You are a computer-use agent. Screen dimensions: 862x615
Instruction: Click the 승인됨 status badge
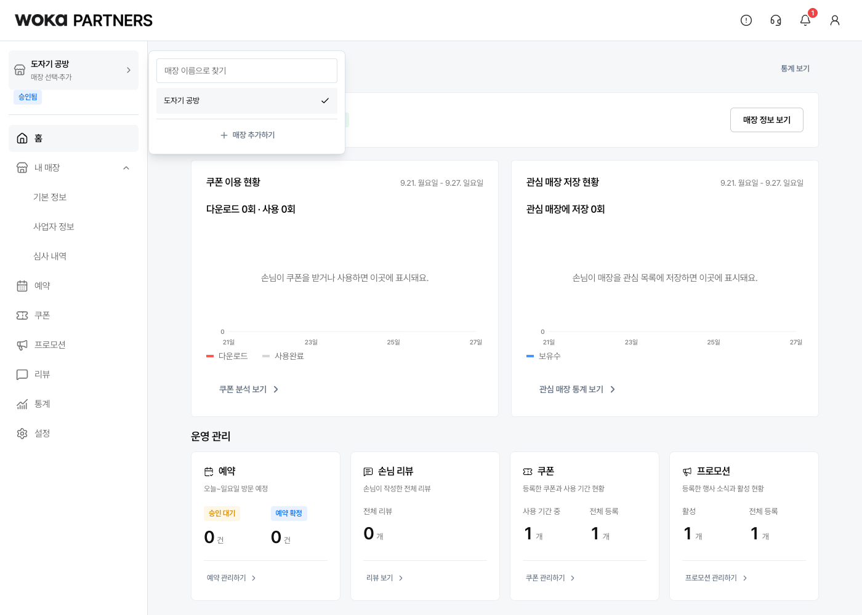click(x=28, y=97)
